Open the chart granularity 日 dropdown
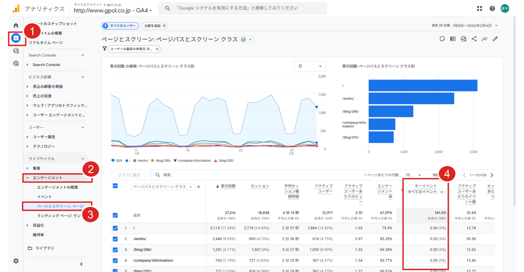The width and height of the screenshot is (524, 272). tap(310, 66)
